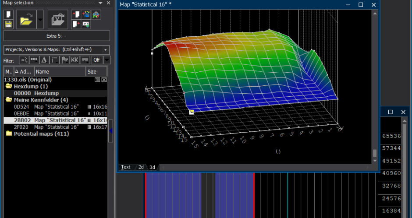Switch to the 2d tab
The image size is (412, 218).
pyautogui.click(x=141, y=167)
